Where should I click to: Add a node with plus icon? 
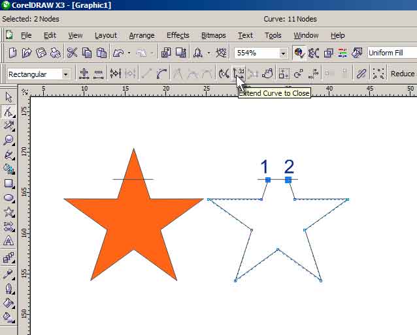(x=84, y=74)
